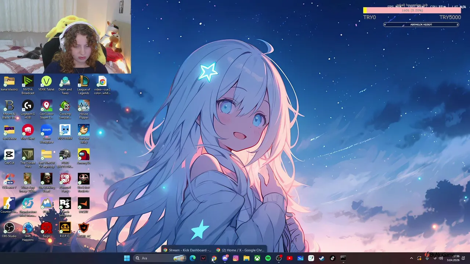Open clock and date 3.04.2026
The height and width of the screenshot is (264, 470).
[x=453, y=258]
